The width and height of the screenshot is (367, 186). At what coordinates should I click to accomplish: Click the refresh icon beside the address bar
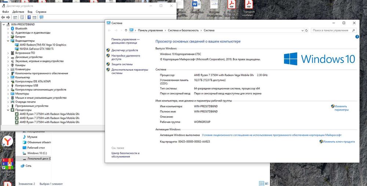coord(306,30)
